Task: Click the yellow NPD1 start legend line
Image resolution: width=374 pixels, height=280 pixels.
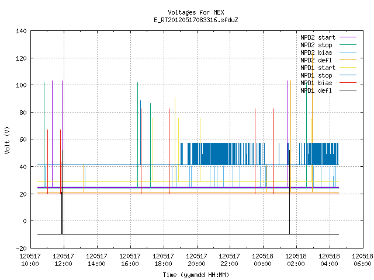Action: pyautogui.click(x=348, y=68)
